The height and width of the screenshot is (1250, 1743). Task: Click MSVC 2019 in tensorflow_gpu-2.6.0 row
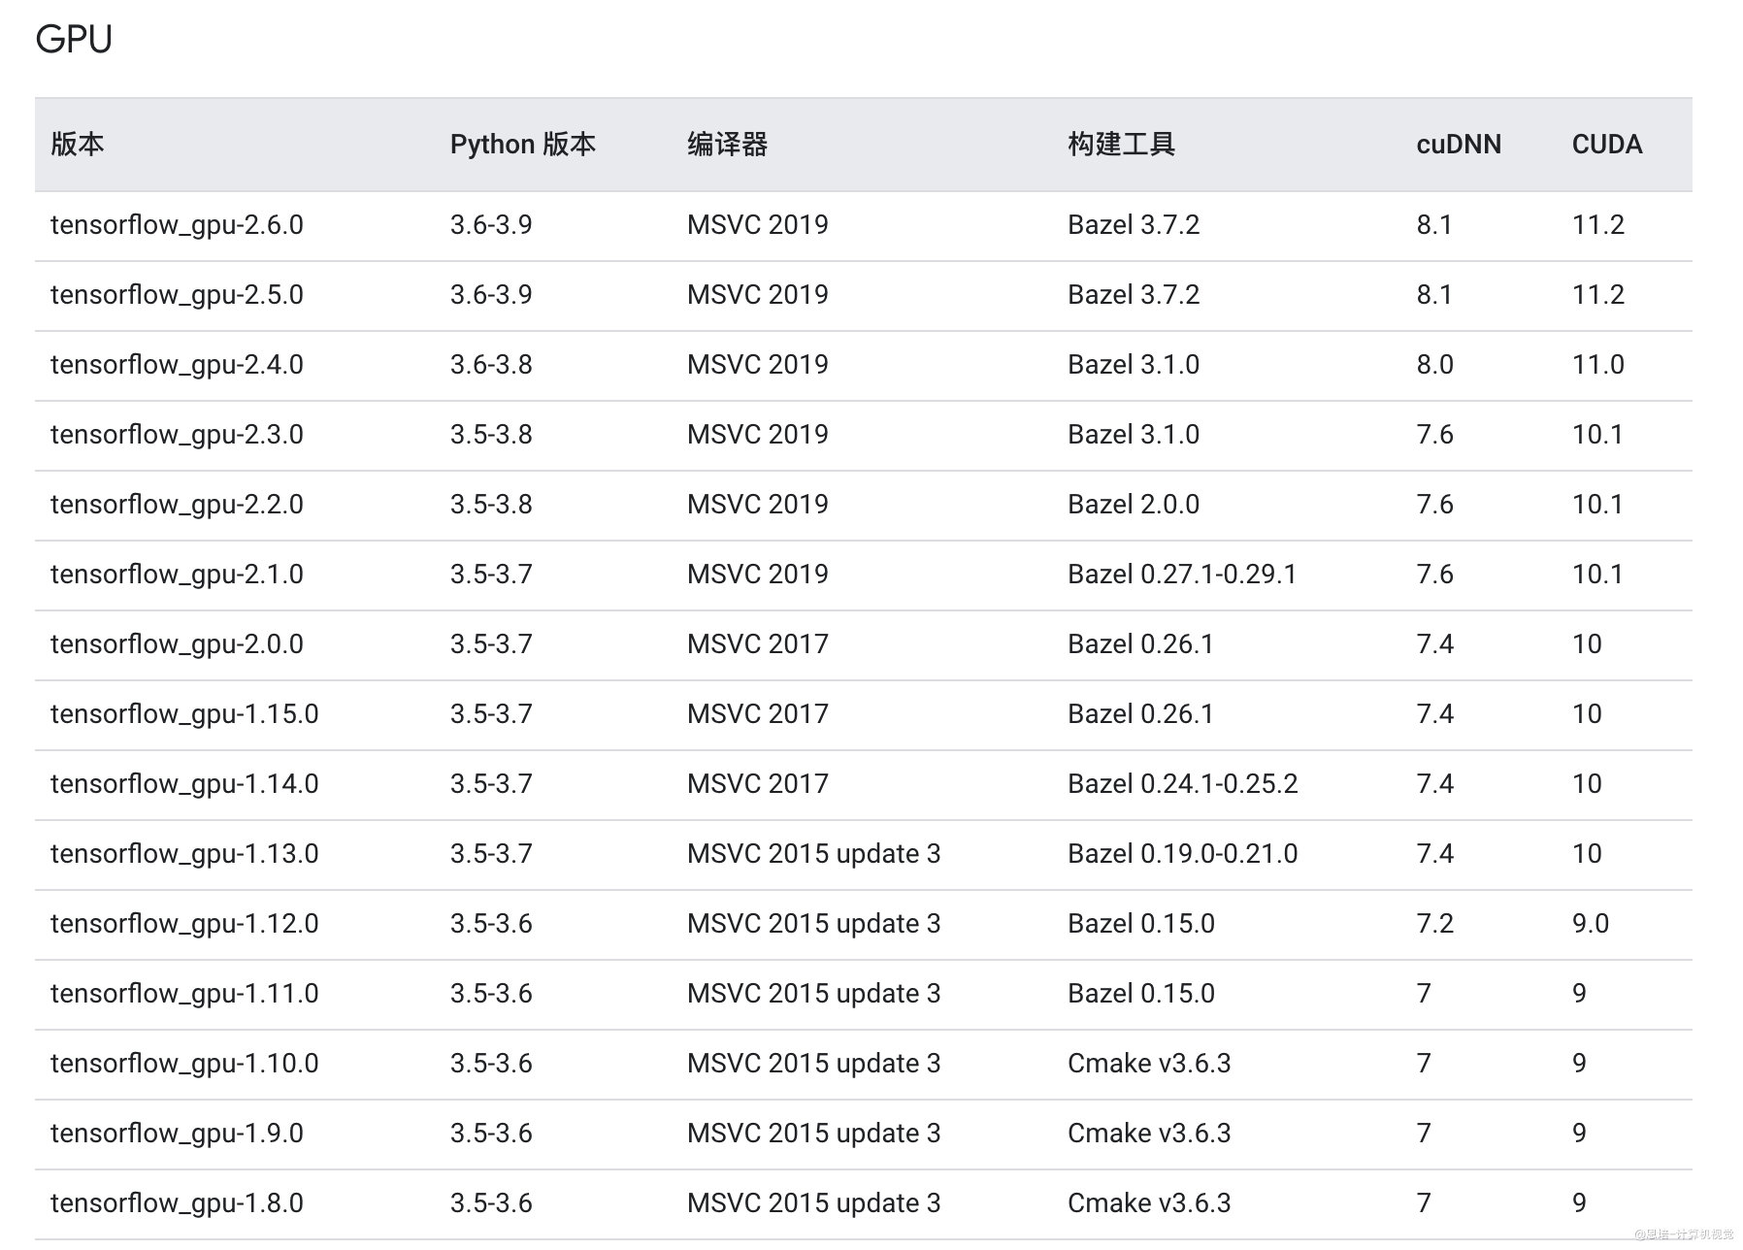click(758, 225)
